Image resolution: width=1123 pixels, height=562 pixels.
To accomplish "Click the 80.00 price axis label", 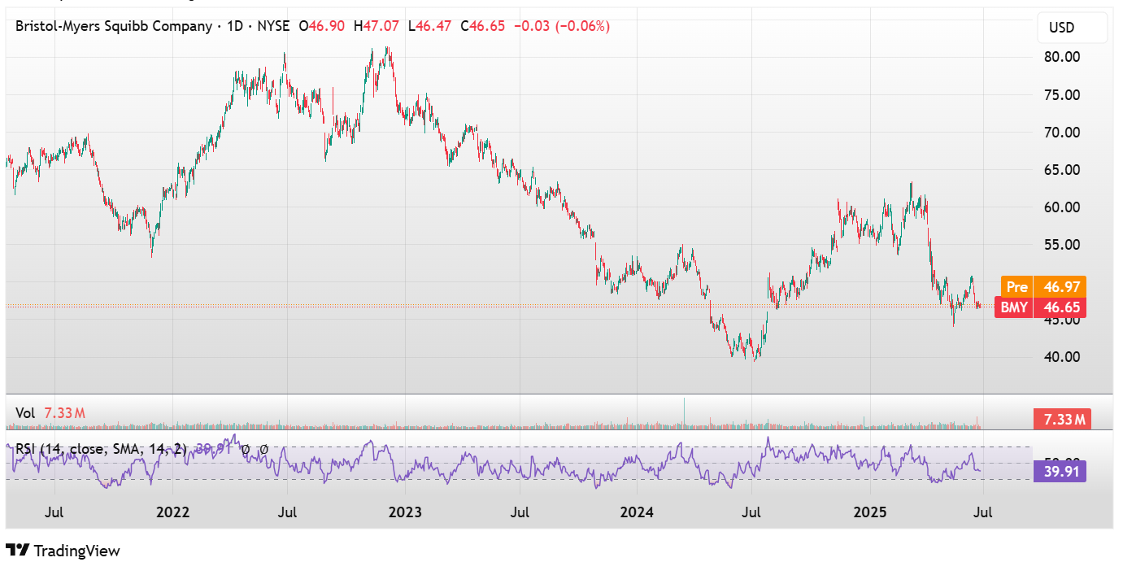I will pyautogui.click(x=1062, y=57).
